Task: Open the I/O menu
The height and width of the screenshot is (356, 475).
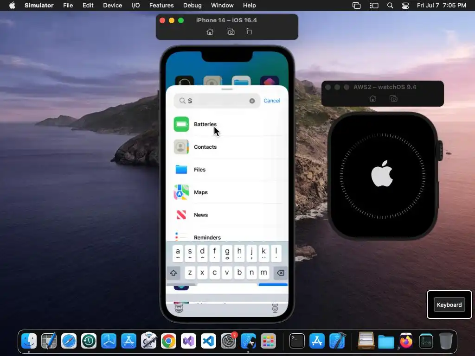Action: point(136,6)
